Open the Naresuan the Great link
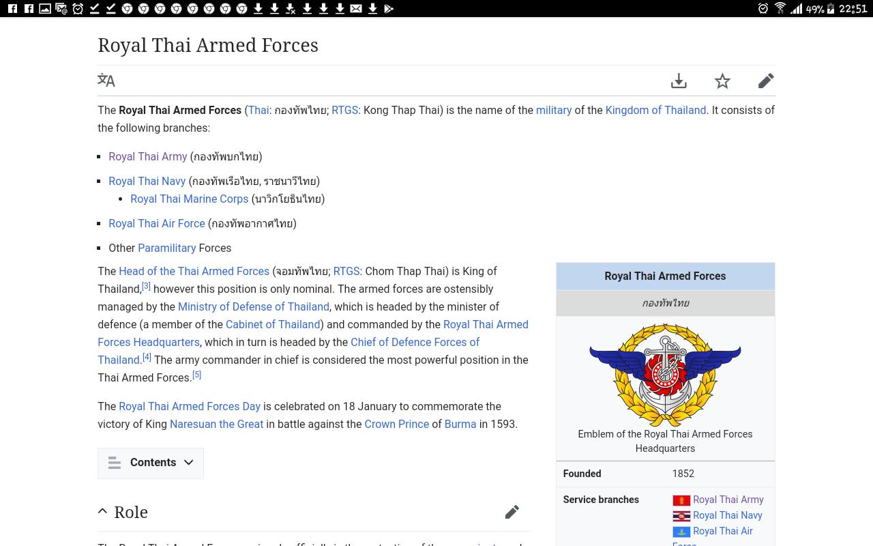 [216, 424]
